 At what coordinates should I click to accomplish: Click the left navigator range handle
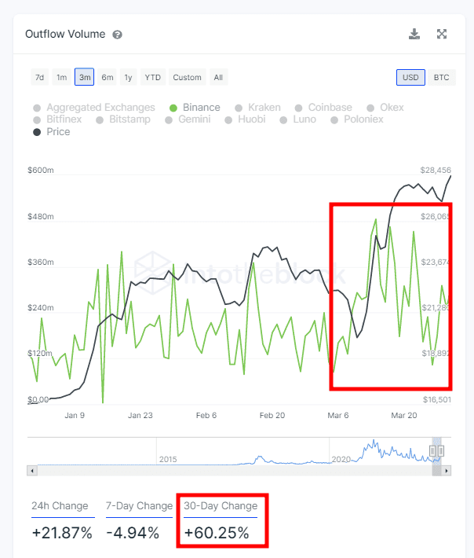432,451
